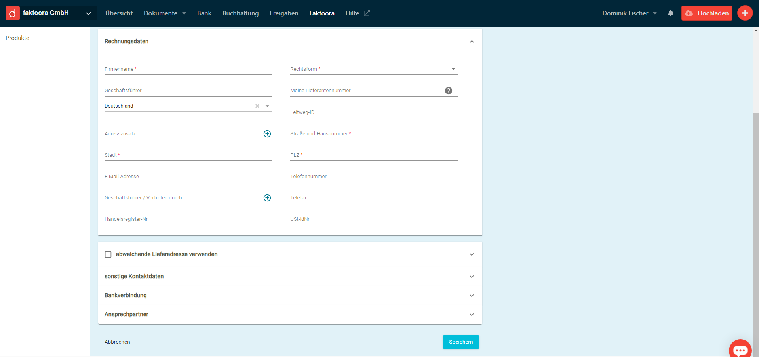The image size is (759, 357).
Task: Go to the Buchhaltung tab
Action: coord(240,13)
